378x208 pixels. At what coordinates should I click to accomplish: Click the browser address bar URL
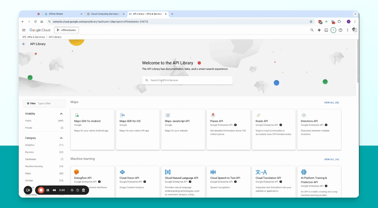tap(100, 22)
